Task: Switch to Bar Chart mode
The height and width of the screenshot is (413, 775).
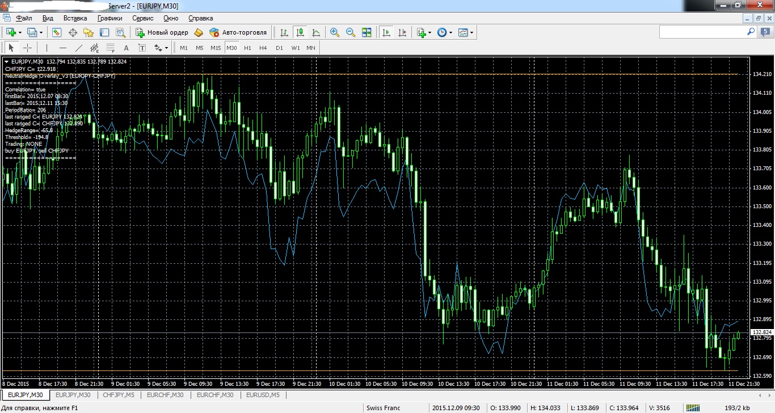Action: tap(284, 32)
